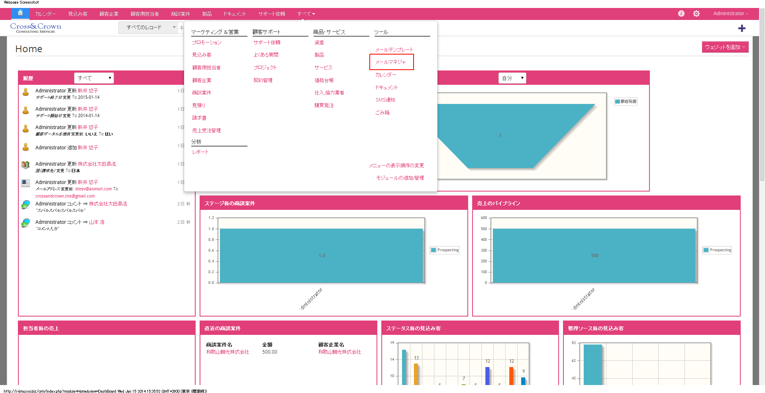Open the 自分 owner dropdown
Image resolution: width=765 pixels, height=393 pixels.
click(x=512, y=78)
